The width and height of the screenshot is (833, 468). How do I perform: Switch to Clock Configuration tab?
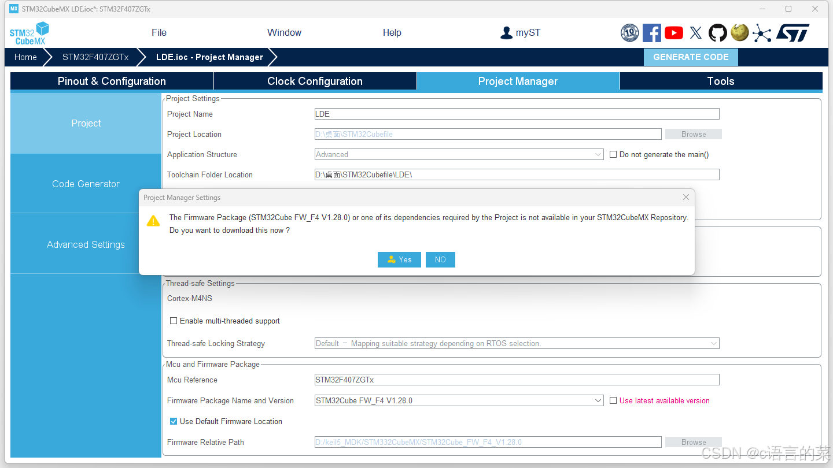pos(315,81)
